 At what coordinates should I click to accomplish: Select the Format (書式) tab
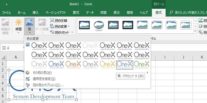pyautogui.click(x=159, y=13)
